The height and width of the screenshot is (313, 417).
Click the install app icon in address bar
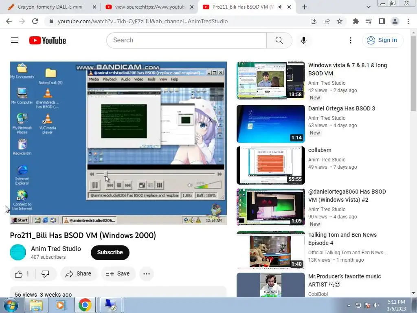(314, 21)
